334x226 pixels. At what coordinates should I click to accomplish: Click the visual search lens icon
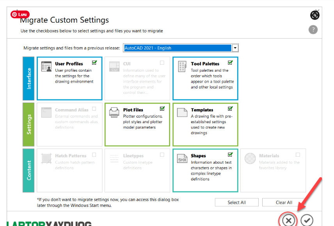pos(314,15)
